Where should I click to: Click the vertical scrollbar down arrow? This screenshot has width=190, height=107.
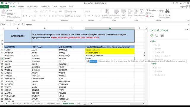(146, 101)
